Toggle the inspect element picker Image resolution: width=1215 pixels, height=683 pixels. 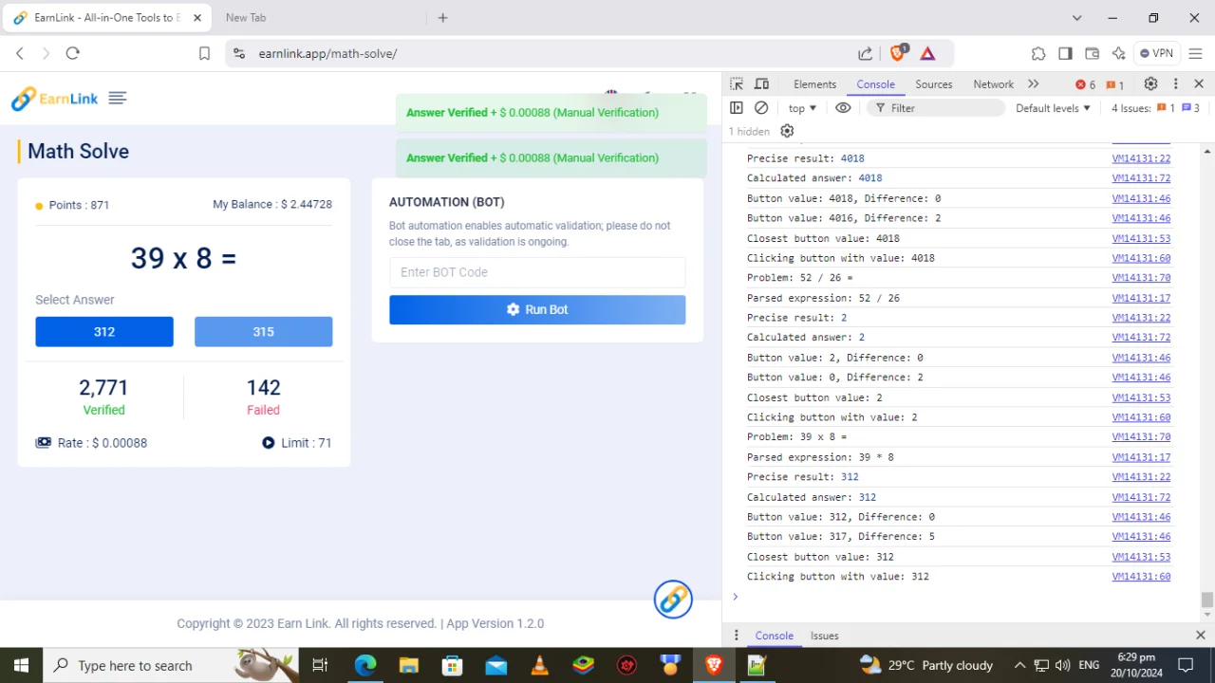[737, 84]
